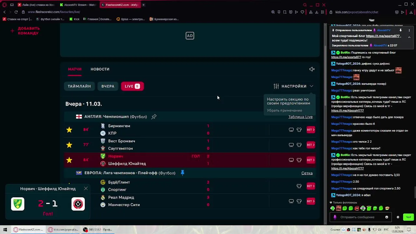The image size is (416, 234).
Task: Open live stream icon for Вест Бромвич match
Action: coord(291,145)
